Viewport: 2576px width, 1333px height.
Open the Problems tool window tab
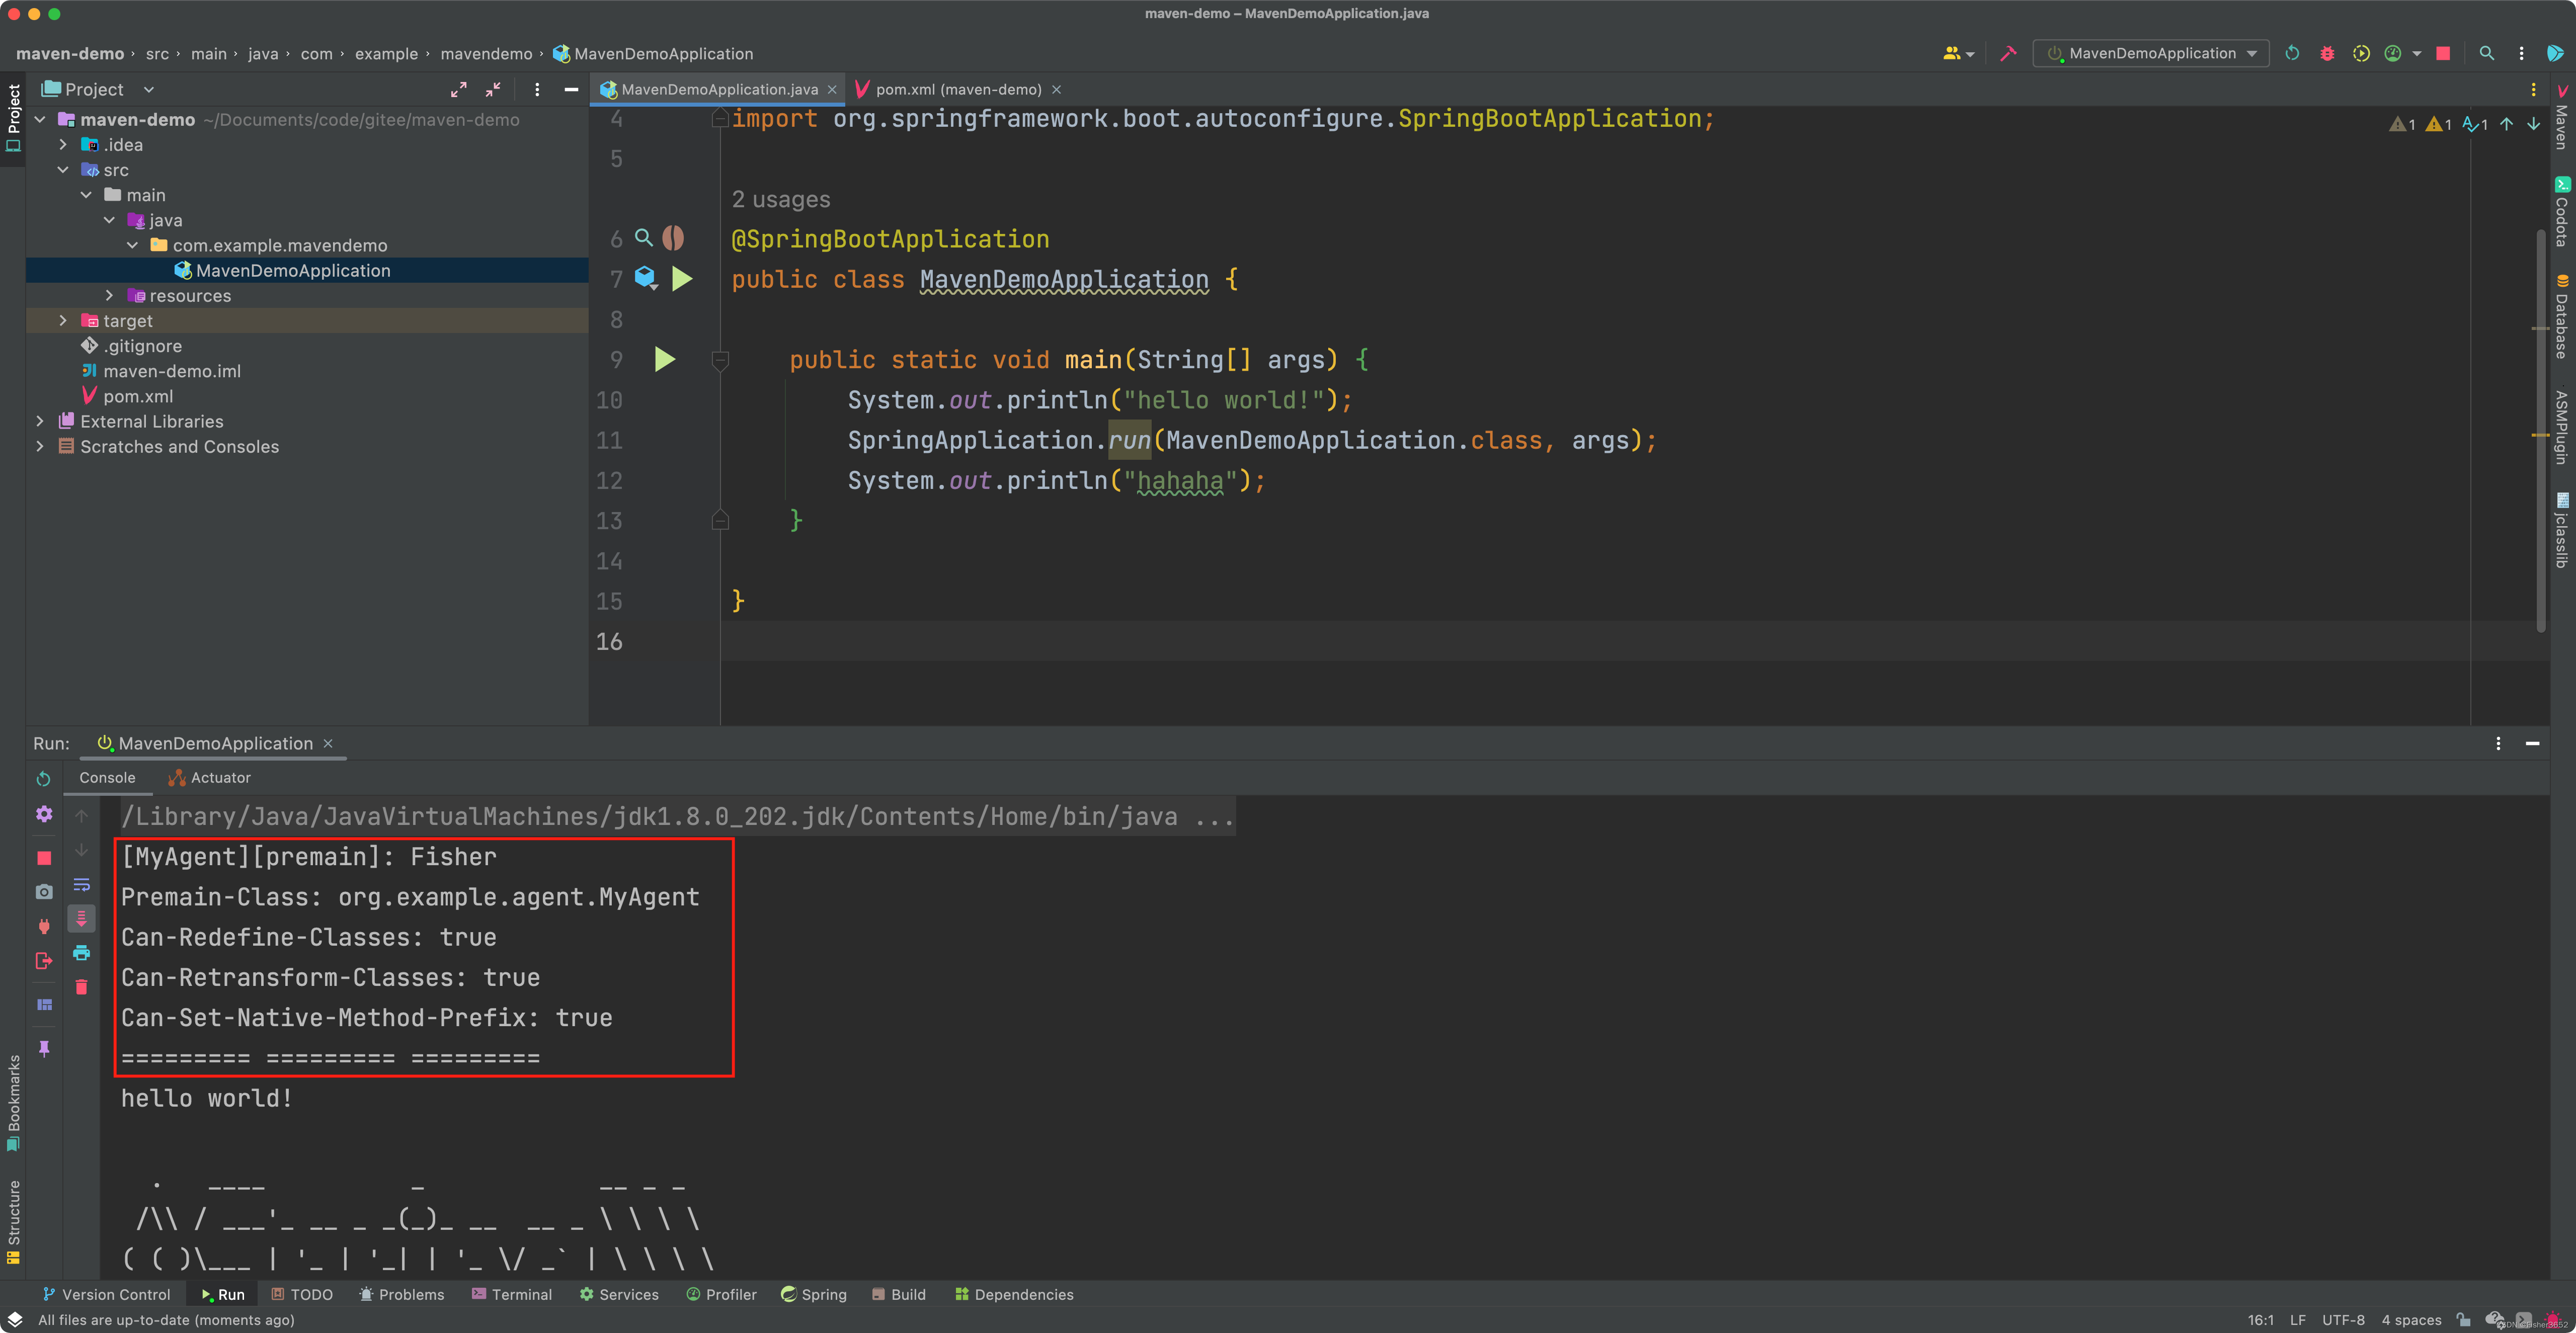click(401, 1294)
